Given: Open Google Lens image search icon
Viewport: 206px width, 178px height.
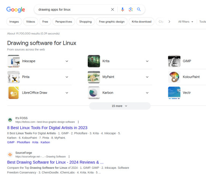Looking at the screenshot, I should click(130, 10).
